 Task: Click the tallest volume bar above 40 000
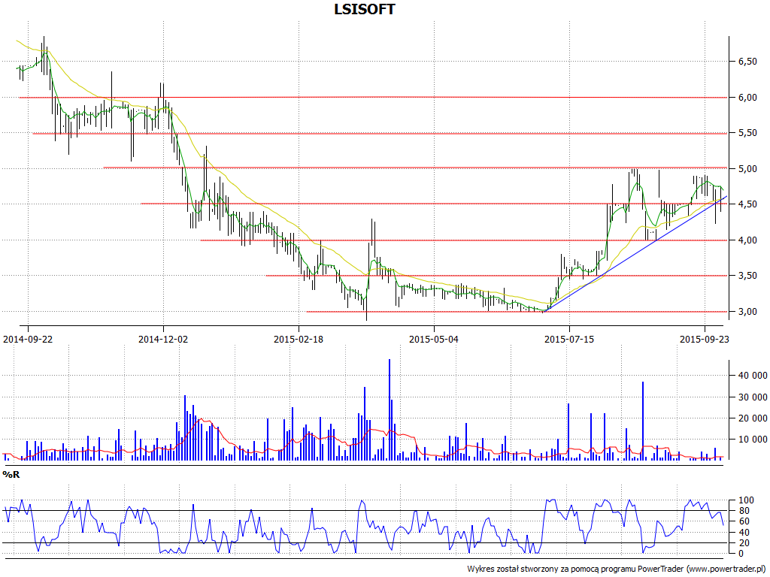point(390,409)
